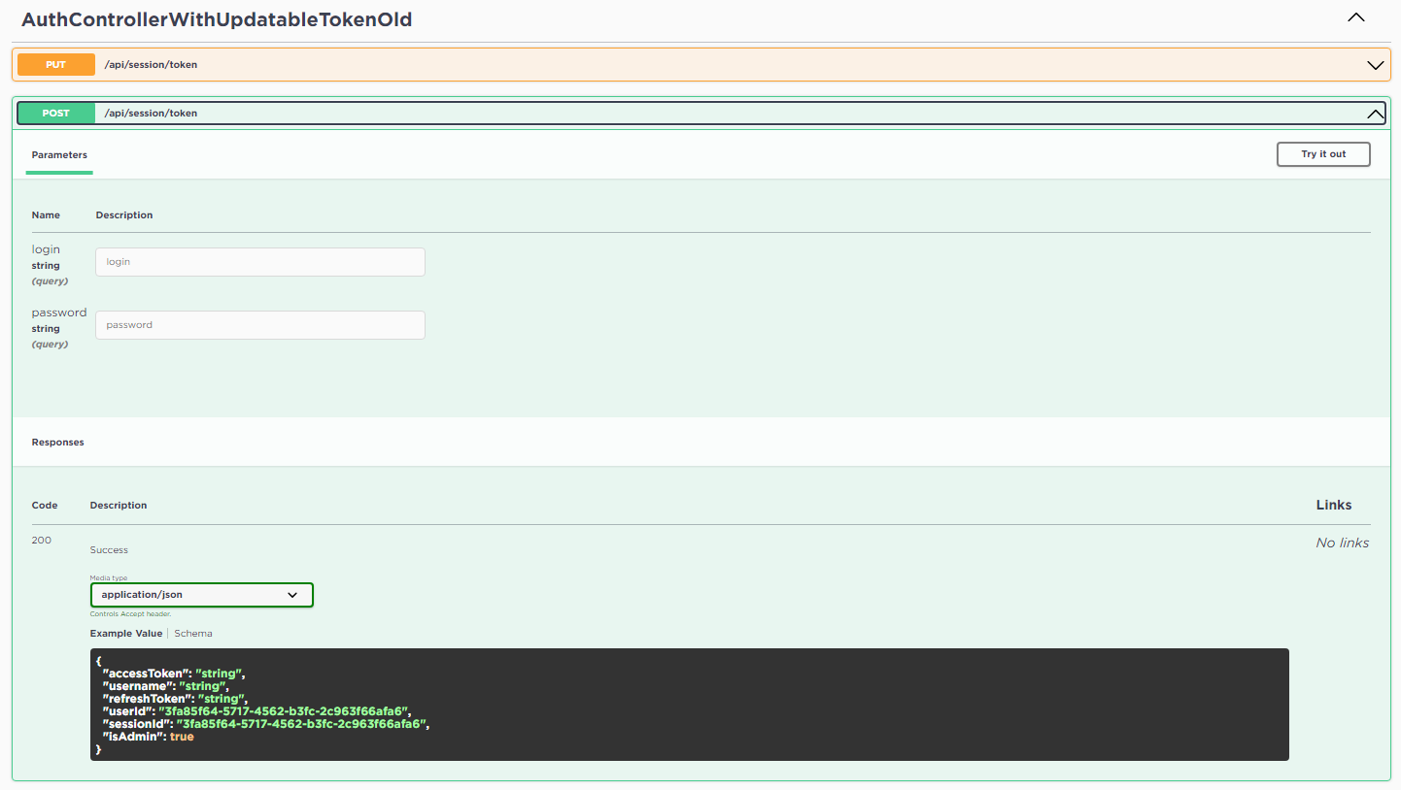
Task: Collapse the POST /api/session/token row
Action: [680, 114]
